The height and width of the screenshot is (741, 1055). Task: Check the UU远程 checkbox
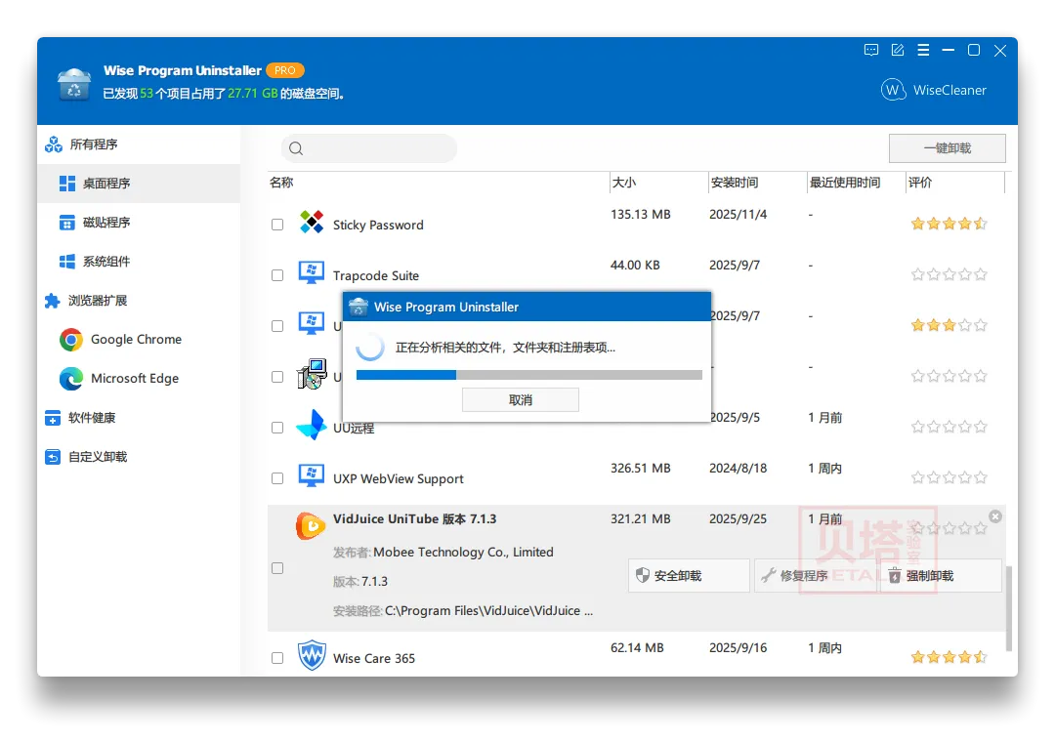277,428
